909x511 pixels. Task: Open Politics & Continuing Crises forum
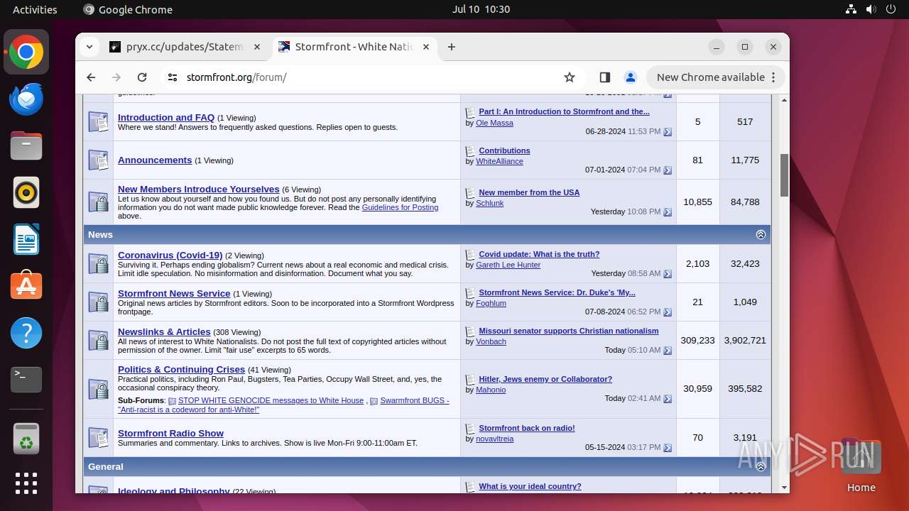pos(181,370)
